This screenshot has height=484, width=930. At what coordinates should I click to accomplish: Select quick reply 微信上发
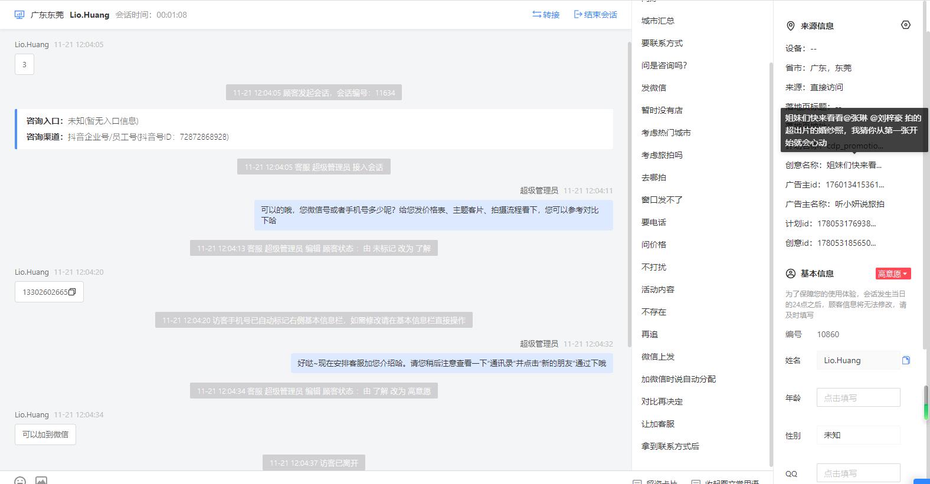pos(658,357)
